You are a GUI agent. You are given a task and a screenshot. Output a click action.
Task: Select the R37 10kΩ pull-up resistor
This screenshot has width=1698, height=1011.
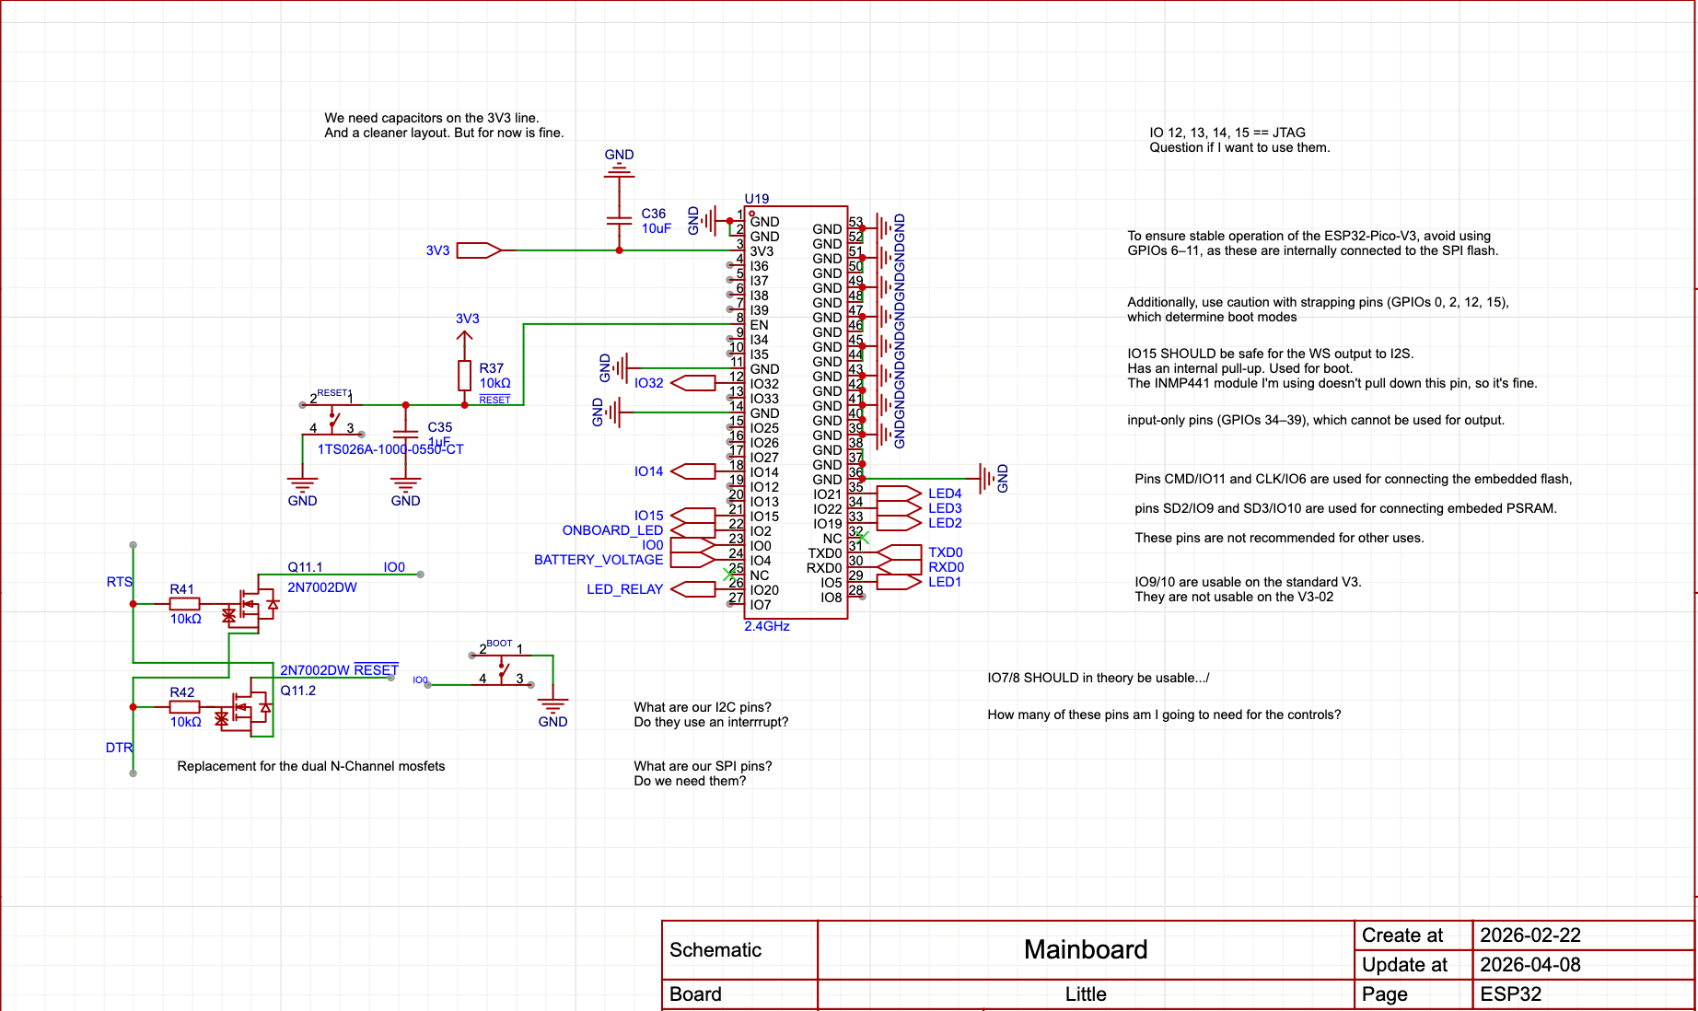pyautogui.click(x=465, y=376)
